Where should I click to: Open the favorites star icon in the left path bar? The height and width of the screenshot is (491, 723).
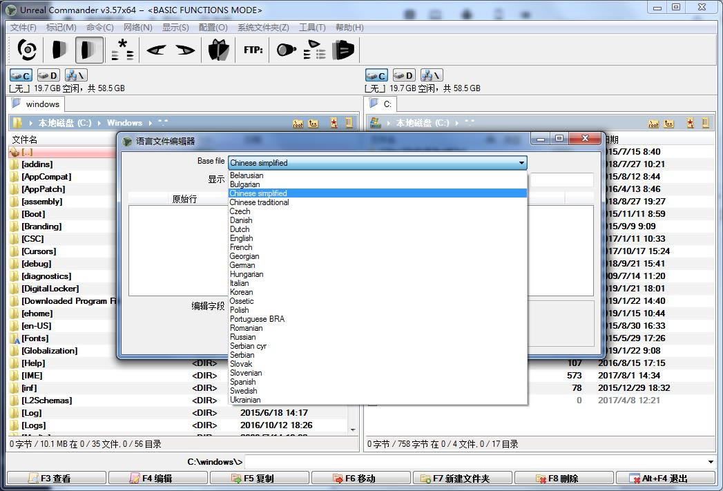[x=334, y=123]
